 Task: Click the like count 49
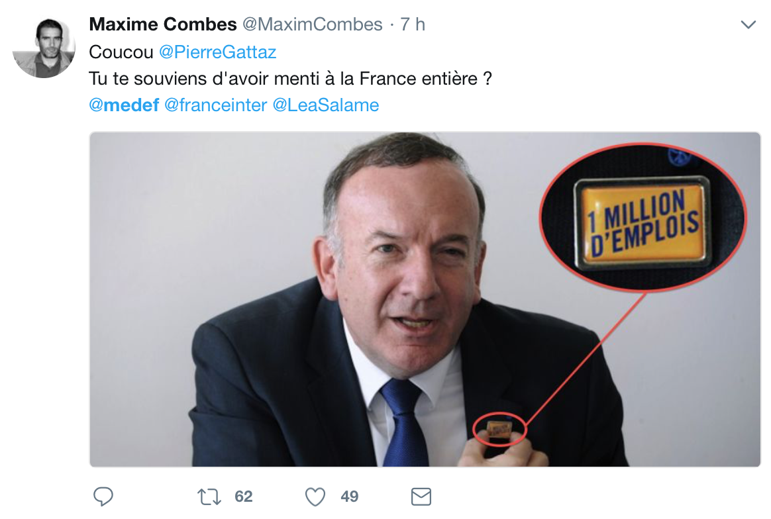350,496
